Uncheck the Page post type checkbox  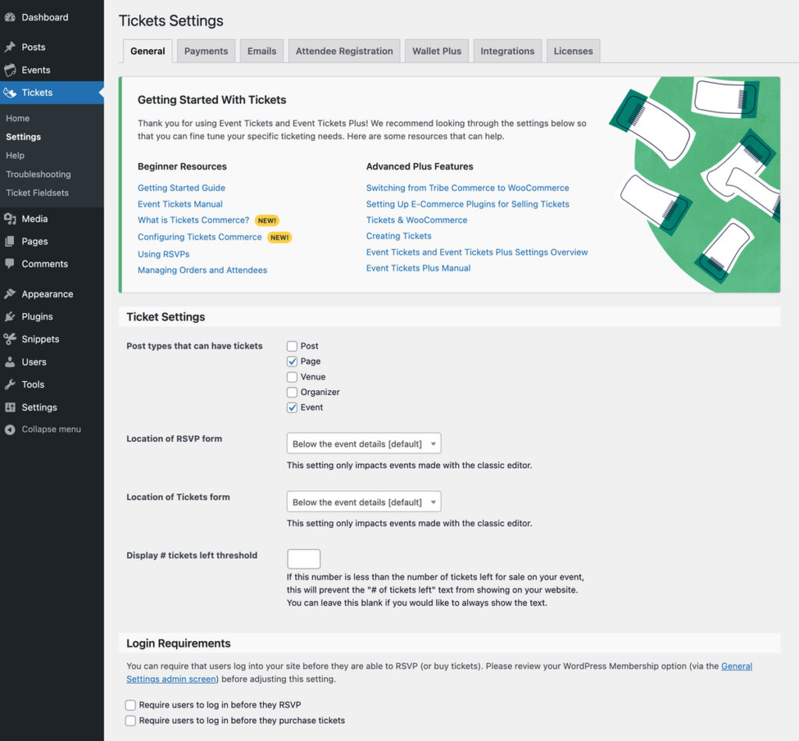(x=291, y=362)
